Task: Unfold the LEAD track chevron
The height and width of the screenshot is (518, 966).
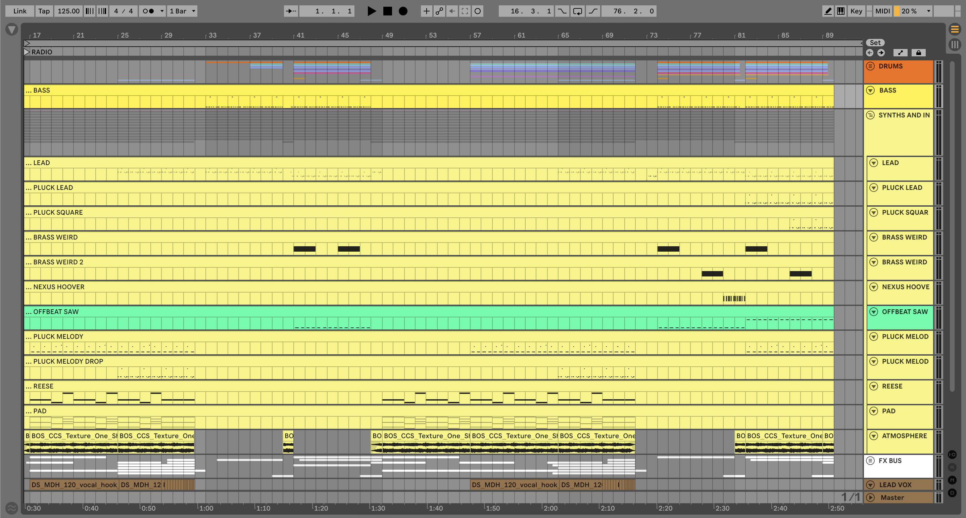Action: [x=874, y=163]
